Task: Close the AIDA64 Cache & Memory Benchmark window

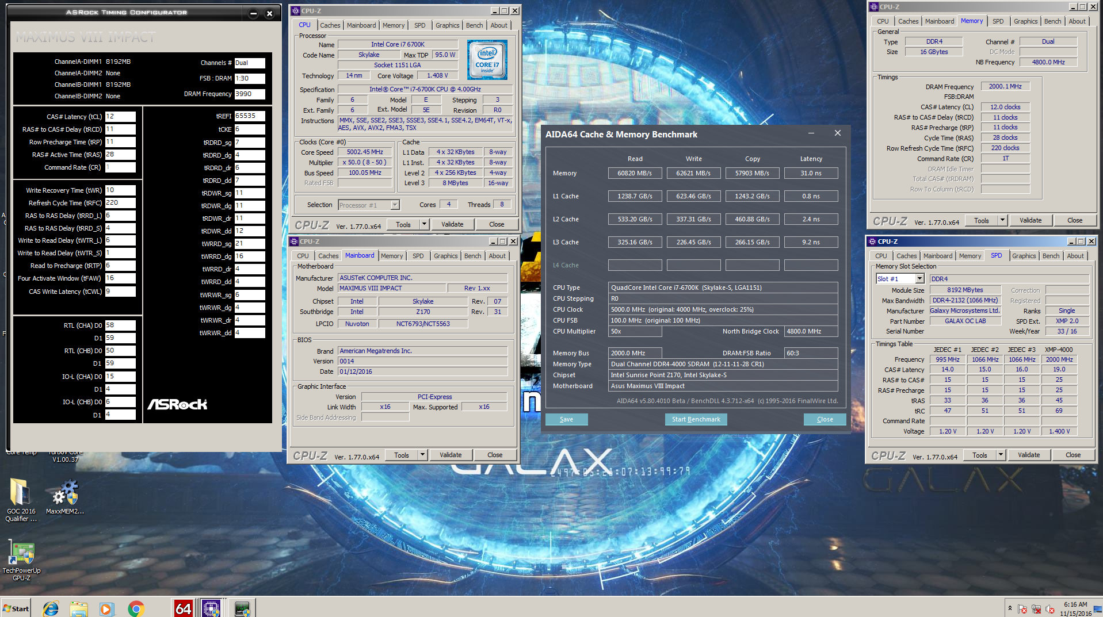Action: click(x=837, y=133)
